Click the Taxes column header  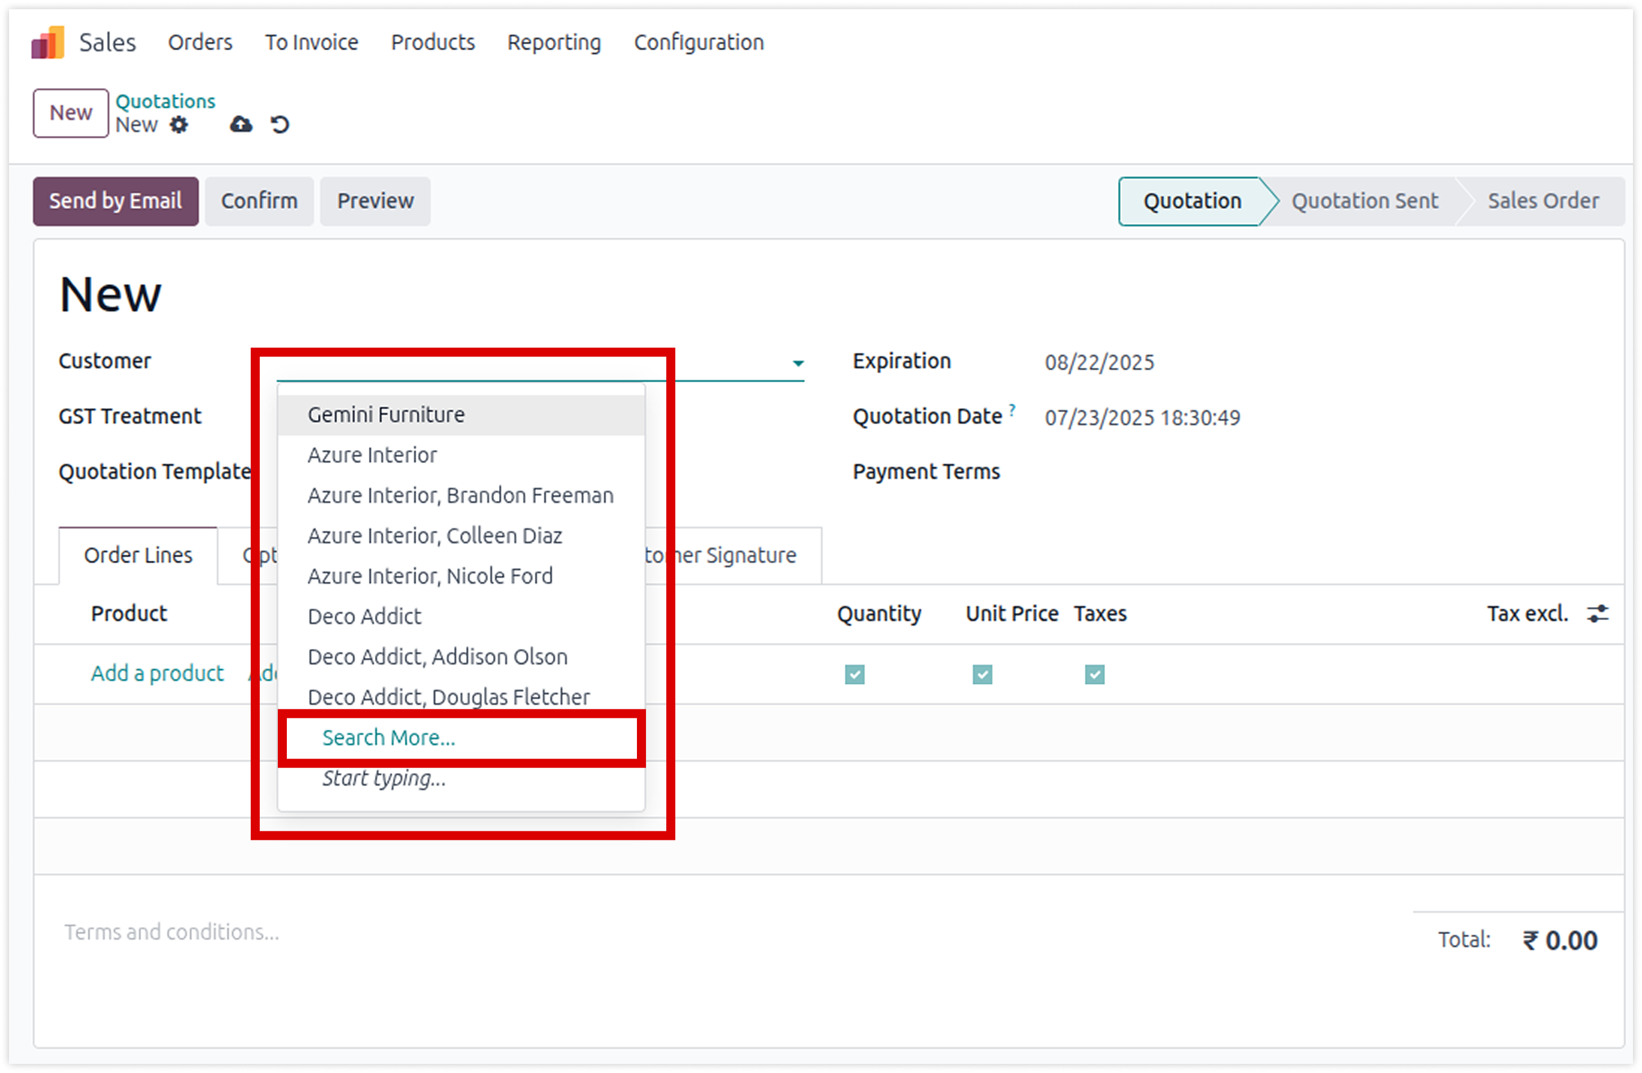pyautogui.click(x=1101, y=613)
